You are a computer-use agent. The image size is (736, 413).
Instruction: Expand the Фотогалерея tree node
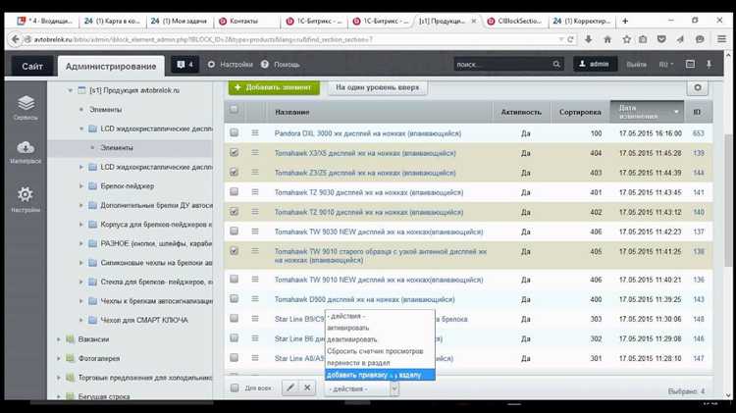point(59,358)
